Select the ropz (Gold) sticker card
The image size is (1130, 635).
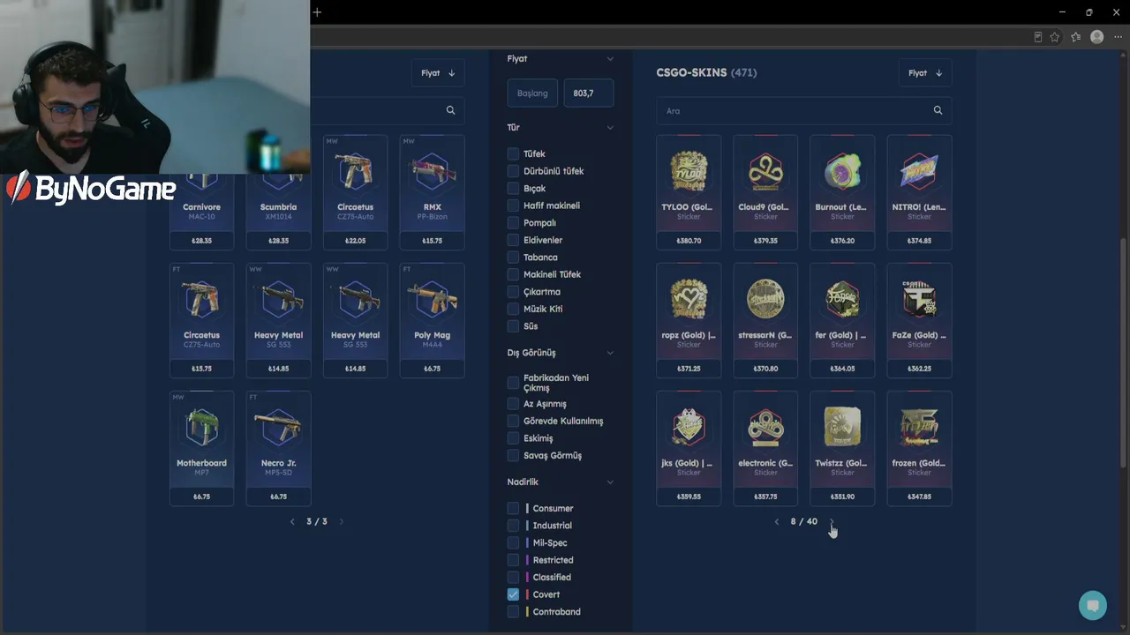[689, 320]
